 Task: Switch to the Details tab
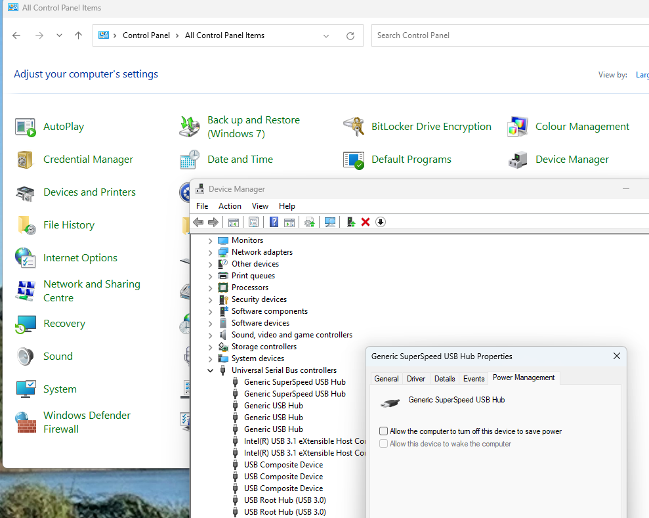point(444,379)
